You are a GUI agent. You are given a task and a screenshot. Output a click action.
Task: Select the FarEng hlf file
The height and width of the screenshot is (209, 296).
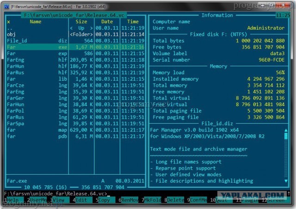click(x=75, y=60)
